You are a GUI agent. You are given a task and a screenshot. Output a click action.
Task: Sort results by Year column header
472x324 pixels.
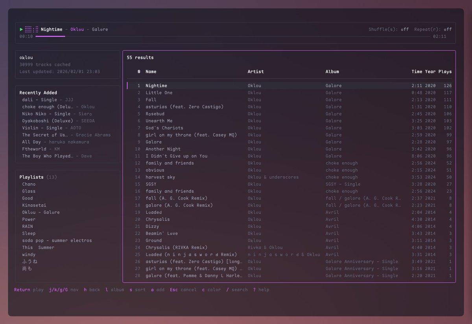[430, 71]
